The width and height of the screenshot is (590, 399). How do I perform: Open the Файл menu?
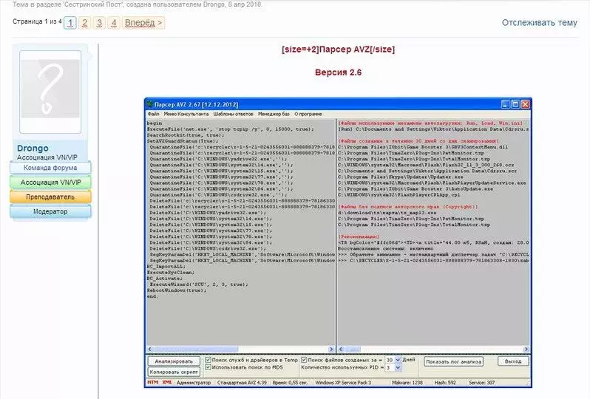click(x=153, y=114)
